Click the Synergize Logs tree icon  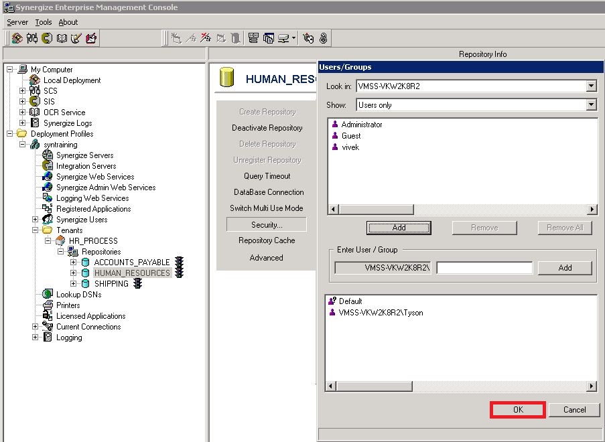(35, 123)
